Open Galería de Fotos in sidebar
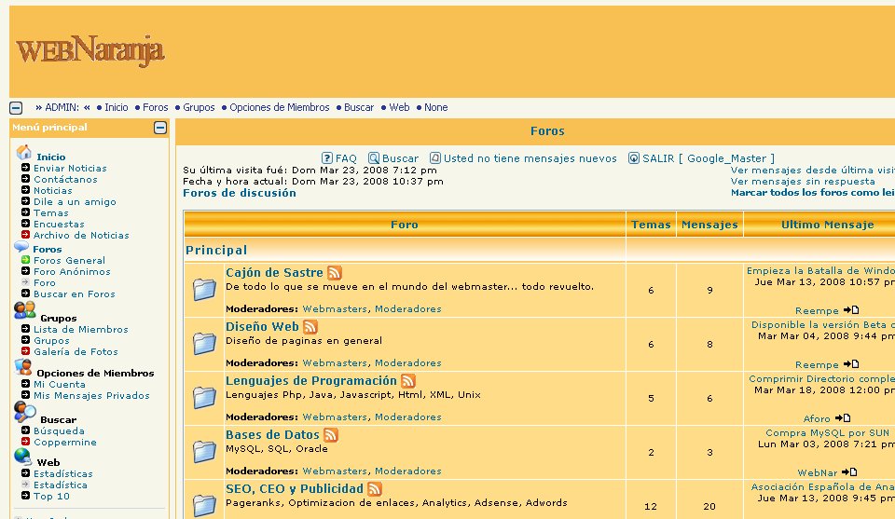895x519 pixels. (x=76, y=351)
